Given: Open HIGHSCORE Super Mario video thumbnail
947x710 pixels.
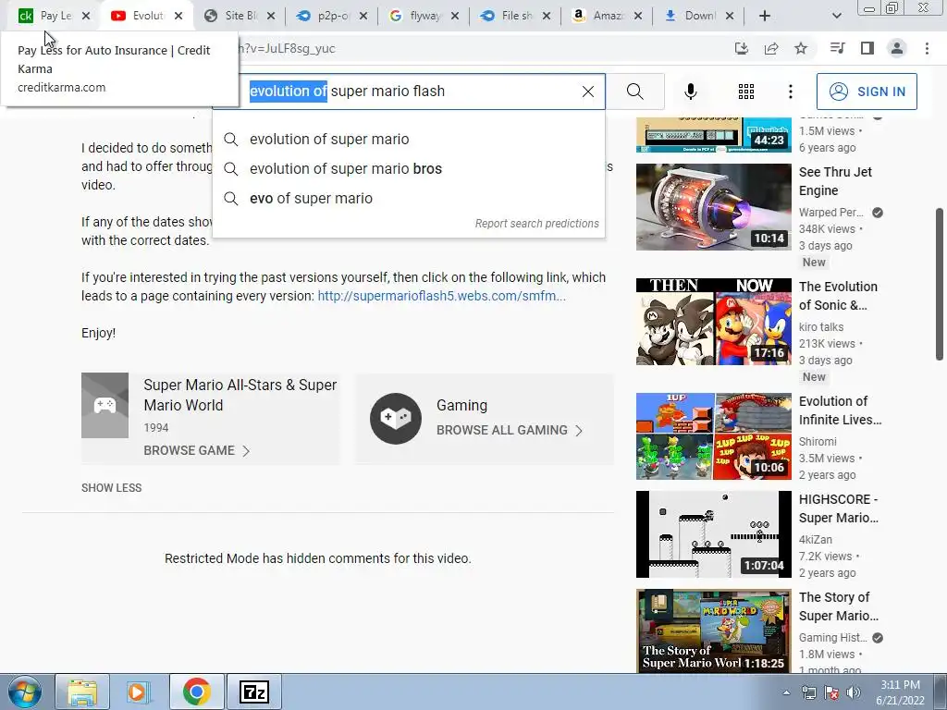Looking at the screenshot, I should tap(713, 534).
